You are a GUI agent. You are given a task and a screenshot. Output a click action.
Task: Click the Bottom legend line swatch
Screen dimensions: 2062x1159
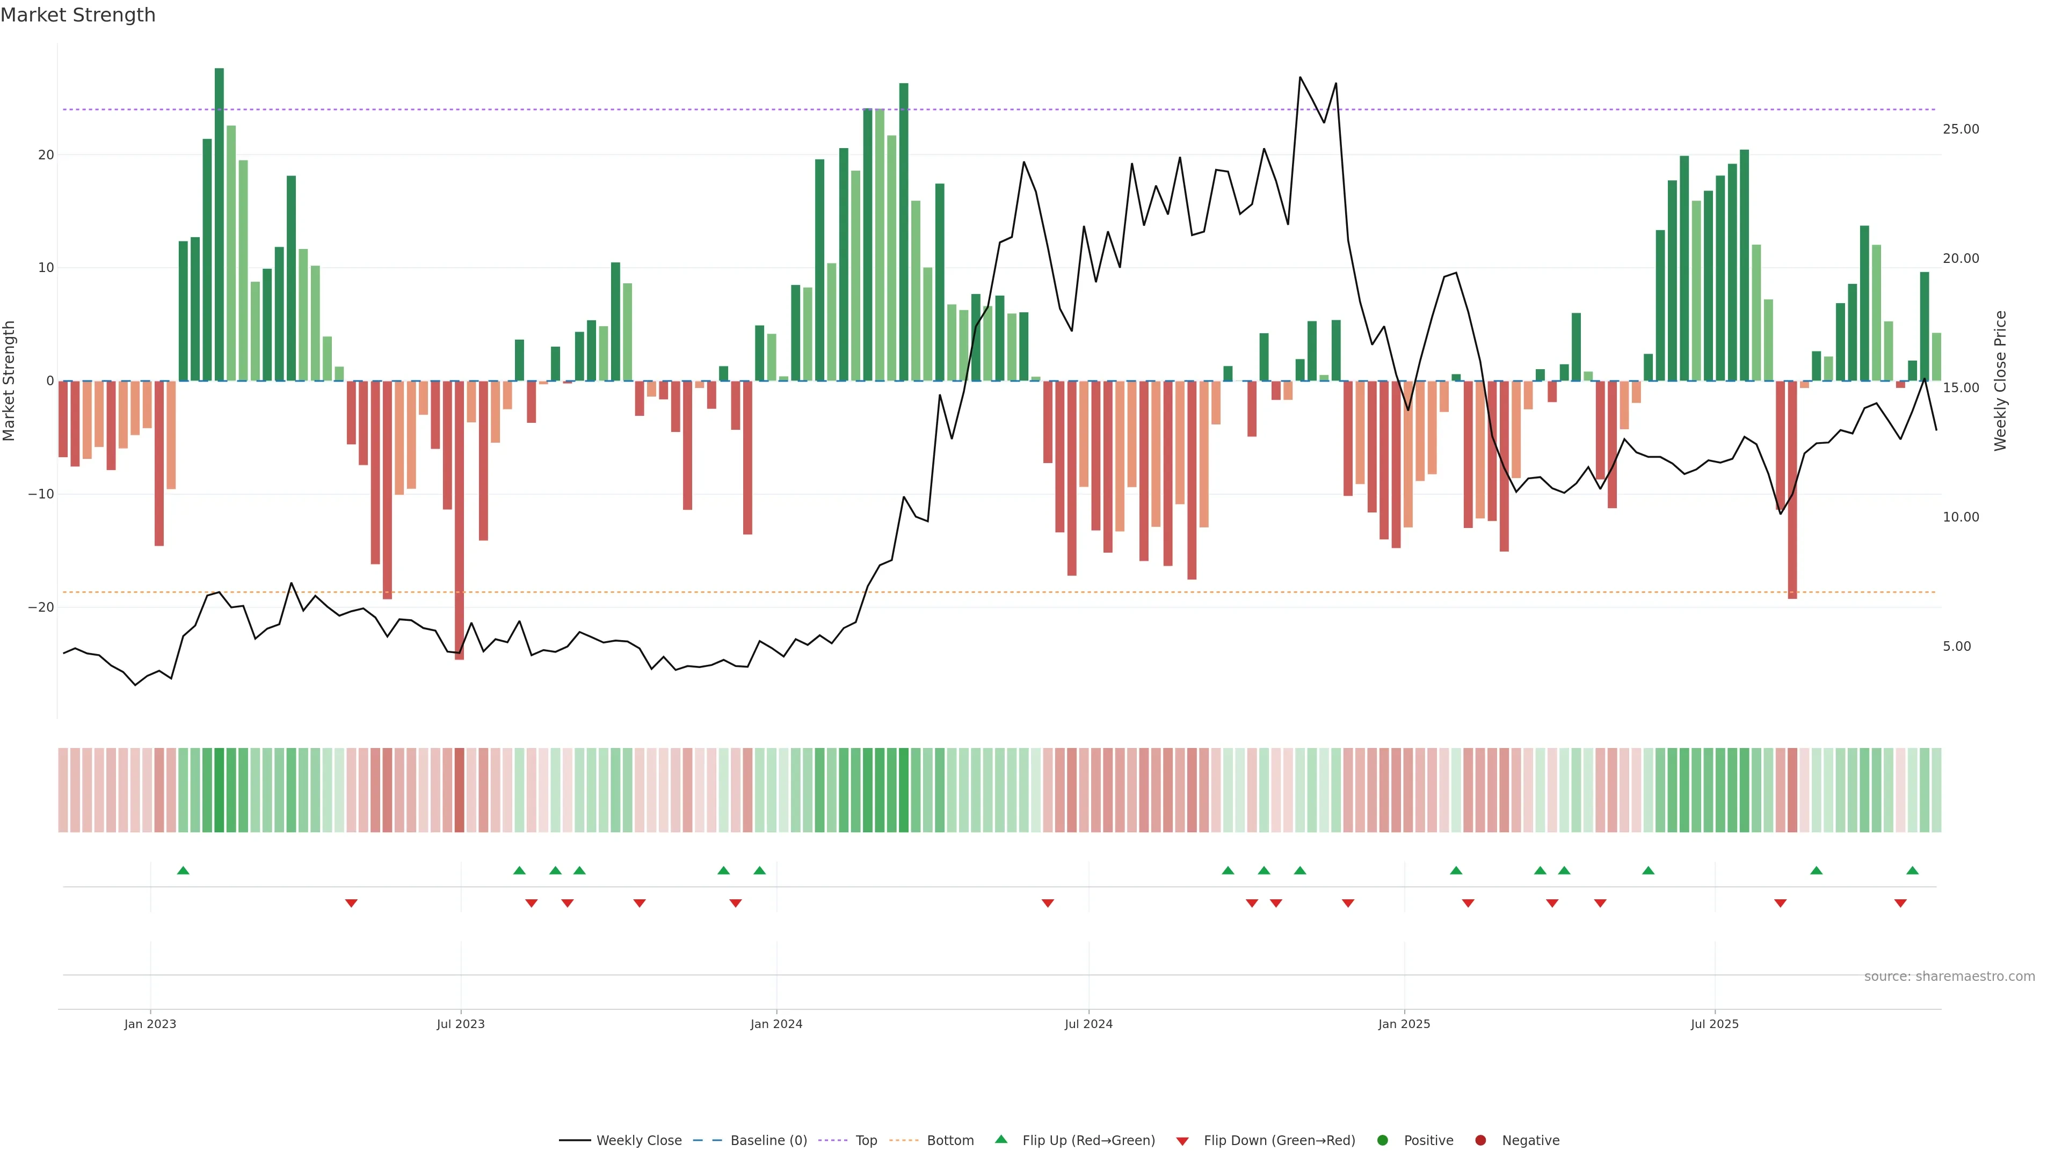(x=904, y=1140)
